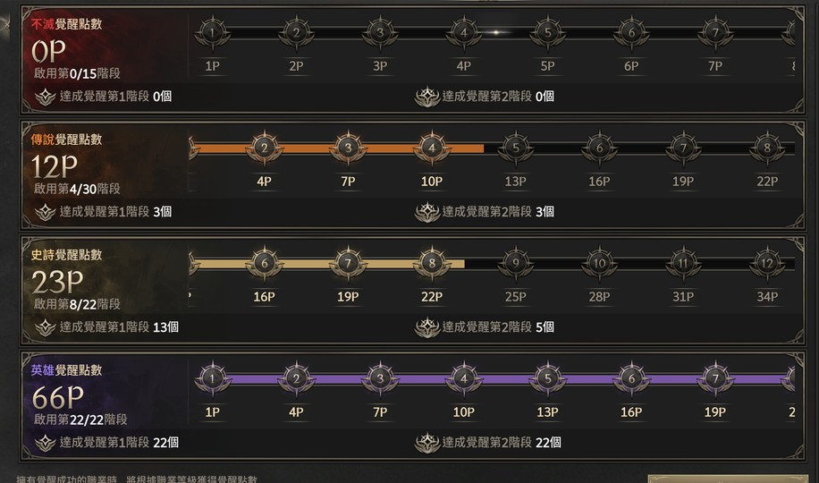Click stage 11 node in 史詩 awakening row
Viewport: 819px width, 483px height.
(x=683, y=264)
